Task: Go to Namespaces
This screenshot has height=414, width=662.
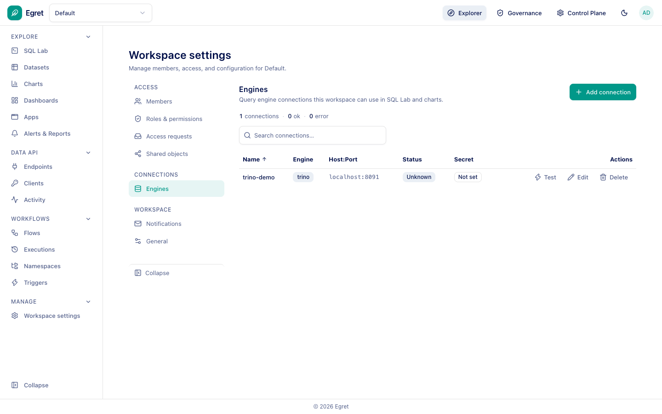Action: [x=51, y=266]
